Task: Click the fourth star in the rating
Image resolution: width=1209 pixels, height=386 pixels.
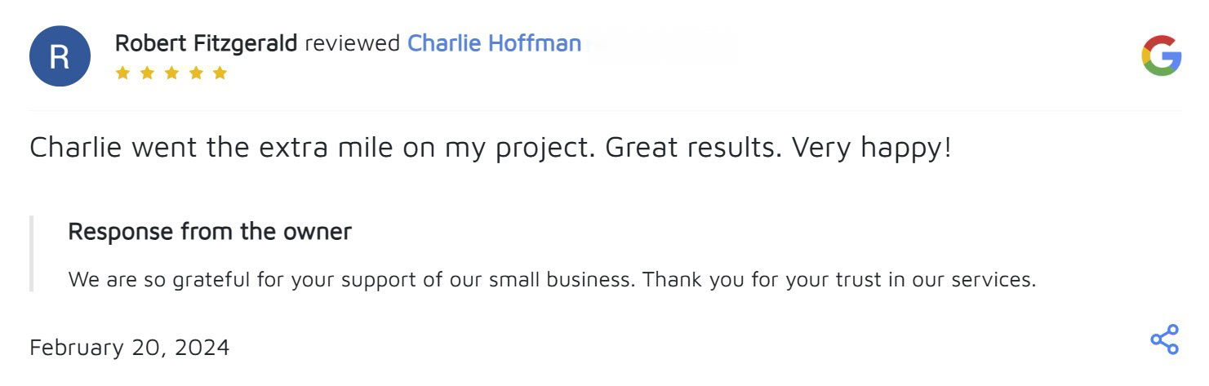Action: (196, 73)
